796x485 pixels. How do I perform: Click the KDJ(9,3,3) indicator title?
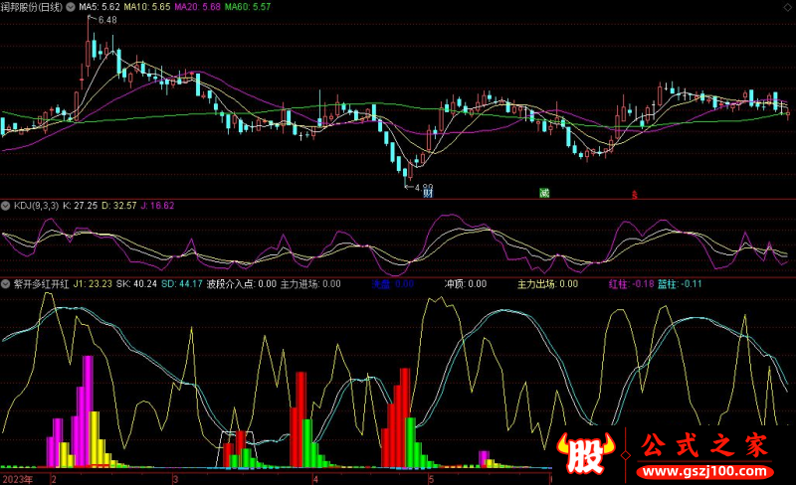[41, 206]
